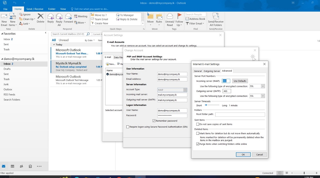Open outgoing server encrypted connection dropdown

pos(263,96)
